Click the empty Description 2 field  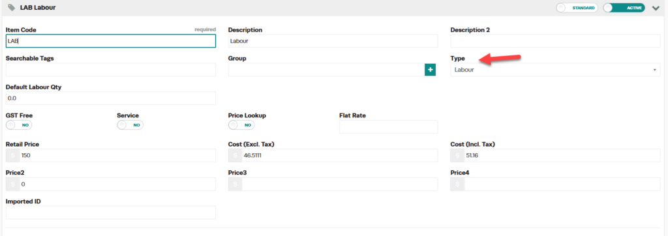click(x=556, y=41)
